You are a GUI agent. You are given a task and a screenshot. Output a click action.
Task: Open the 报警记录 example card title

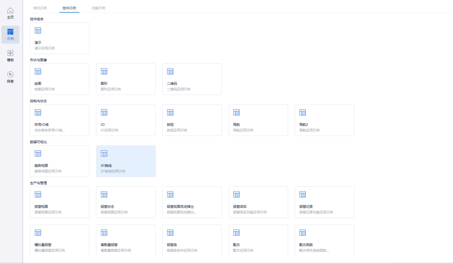(x=306, y=207)
